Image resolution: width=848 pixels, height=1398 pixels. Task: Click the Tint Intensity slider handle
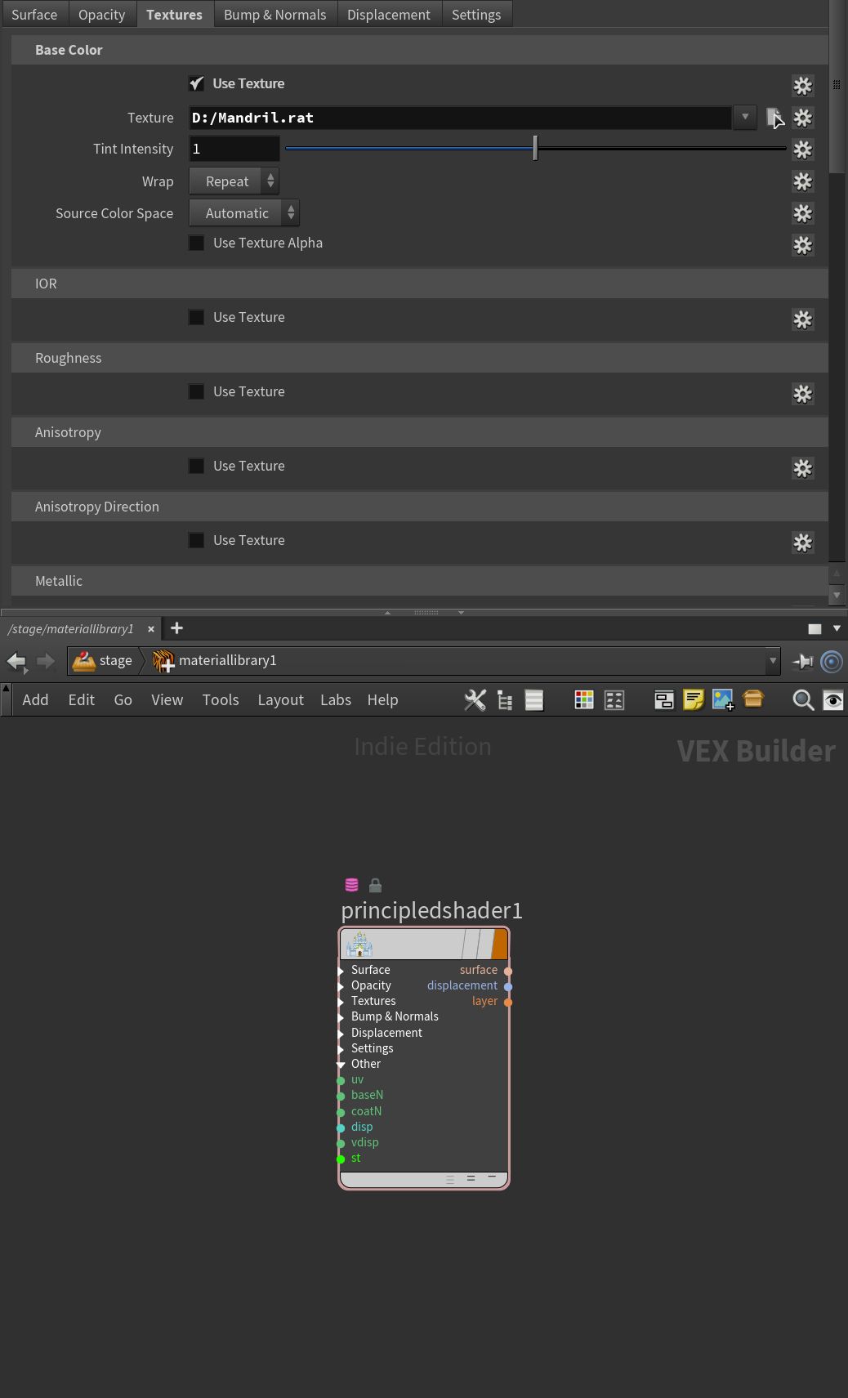535,149
